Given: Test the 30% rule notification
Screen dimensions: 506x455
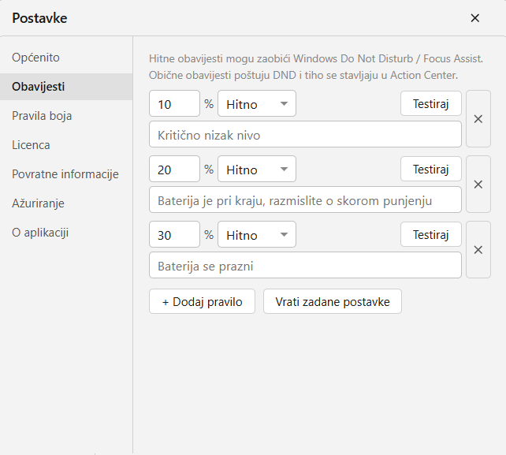Looking at the screenshot, I should pyautogui.click(x=431, y=234).
